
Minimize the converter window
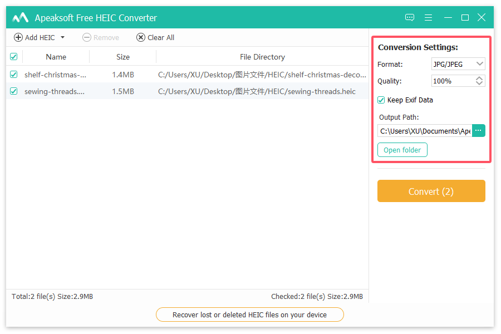click(x=447, y=18)
